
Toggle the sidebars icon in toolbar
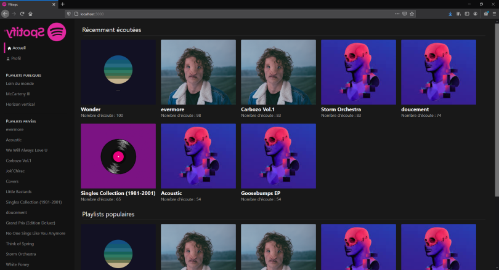[467, 14]
